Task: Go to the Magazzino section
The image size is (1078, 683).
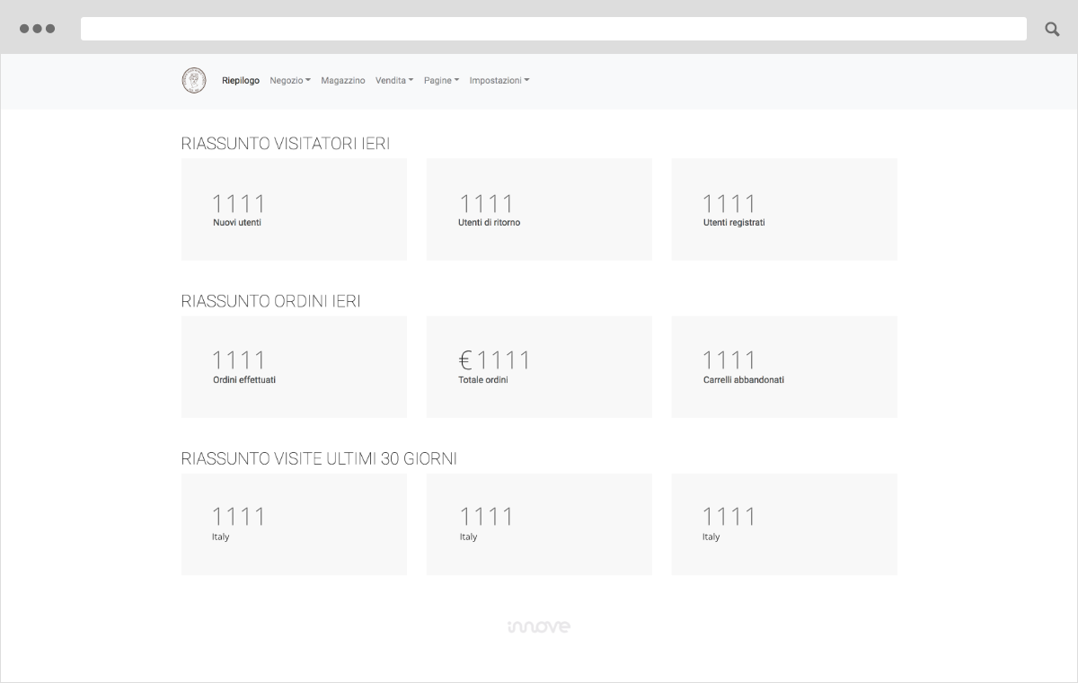Action: pos(343,81)
